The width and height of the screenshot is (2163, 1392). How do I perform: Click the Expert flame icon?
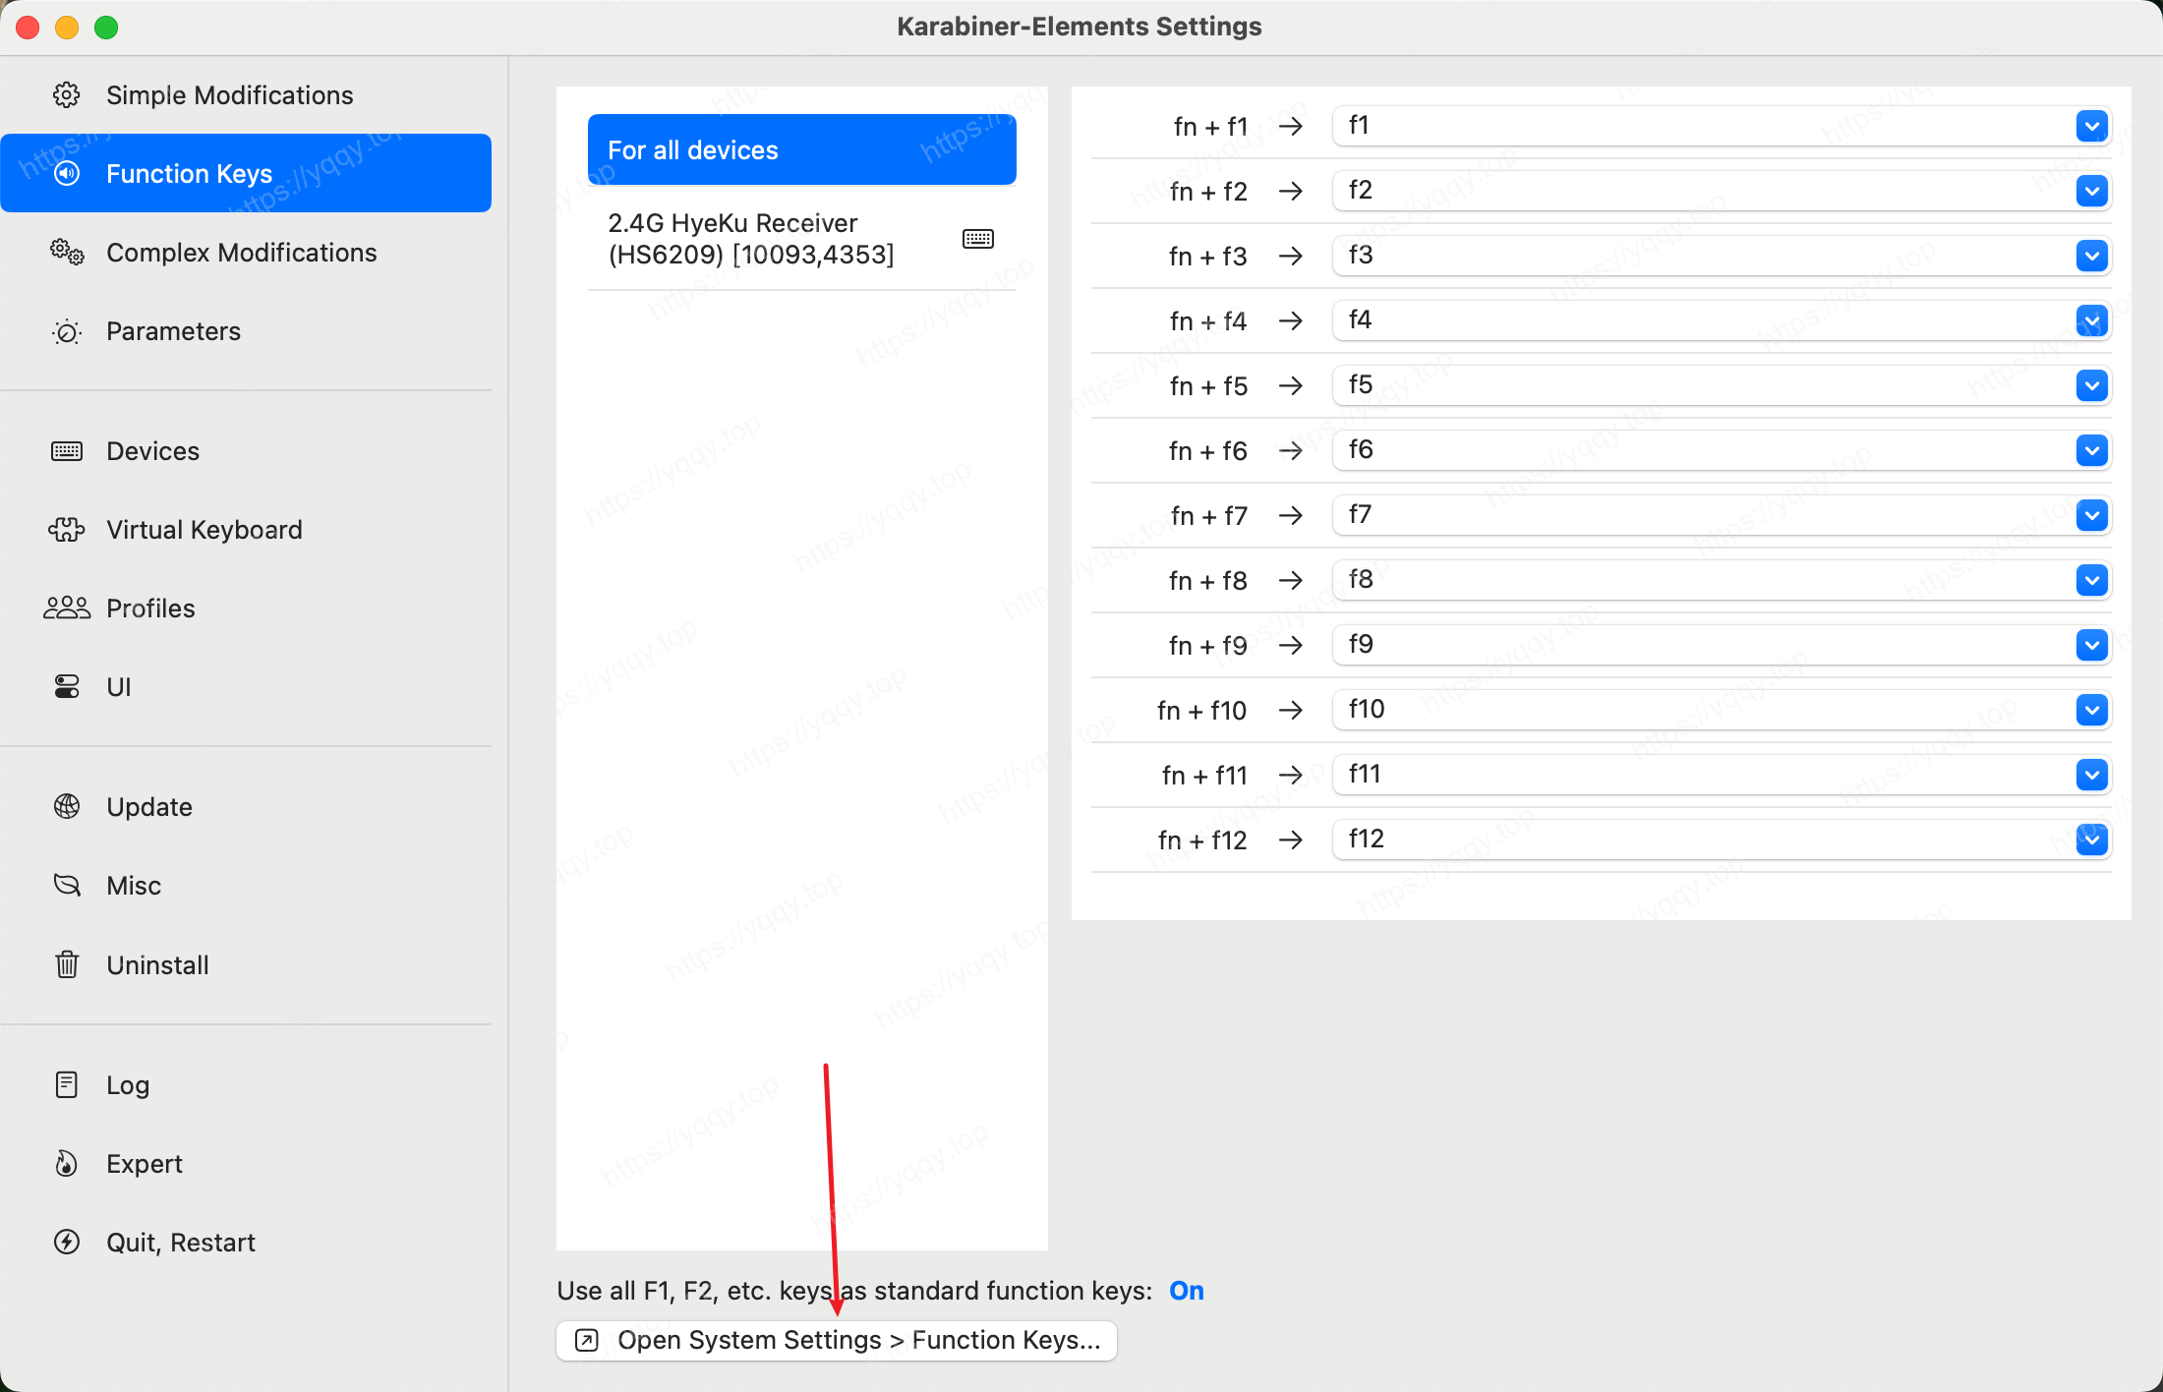pyautogui.click(x=67, y=1164)
